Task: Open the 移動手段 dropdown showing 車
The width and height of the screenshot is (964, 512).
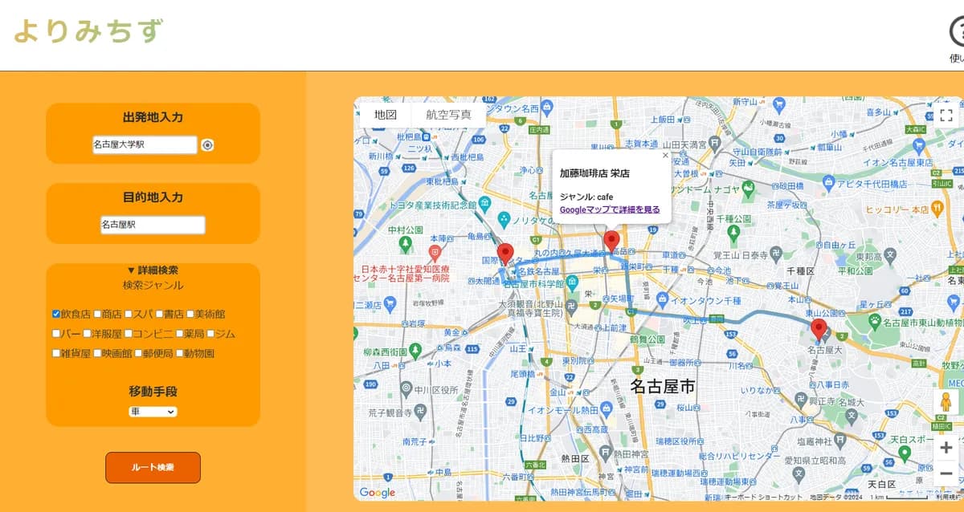Action: click(153, 412)
